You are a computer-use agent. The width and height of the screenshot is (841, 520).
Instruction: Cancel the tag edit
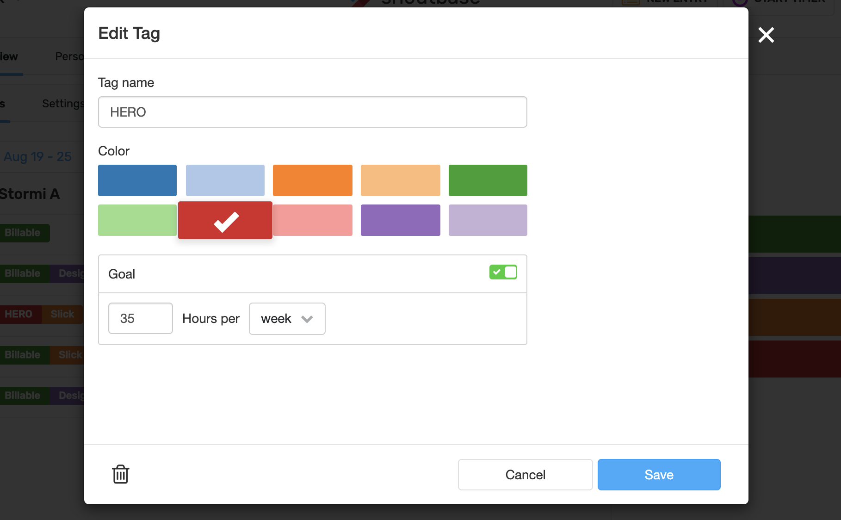pos(525,475)
